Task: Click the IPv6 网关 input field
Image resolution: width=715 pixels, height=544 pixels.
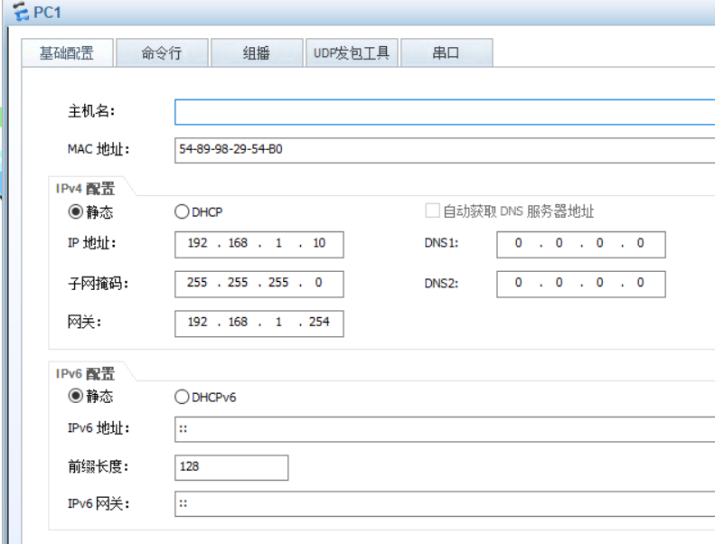Action: click(445, 504)
